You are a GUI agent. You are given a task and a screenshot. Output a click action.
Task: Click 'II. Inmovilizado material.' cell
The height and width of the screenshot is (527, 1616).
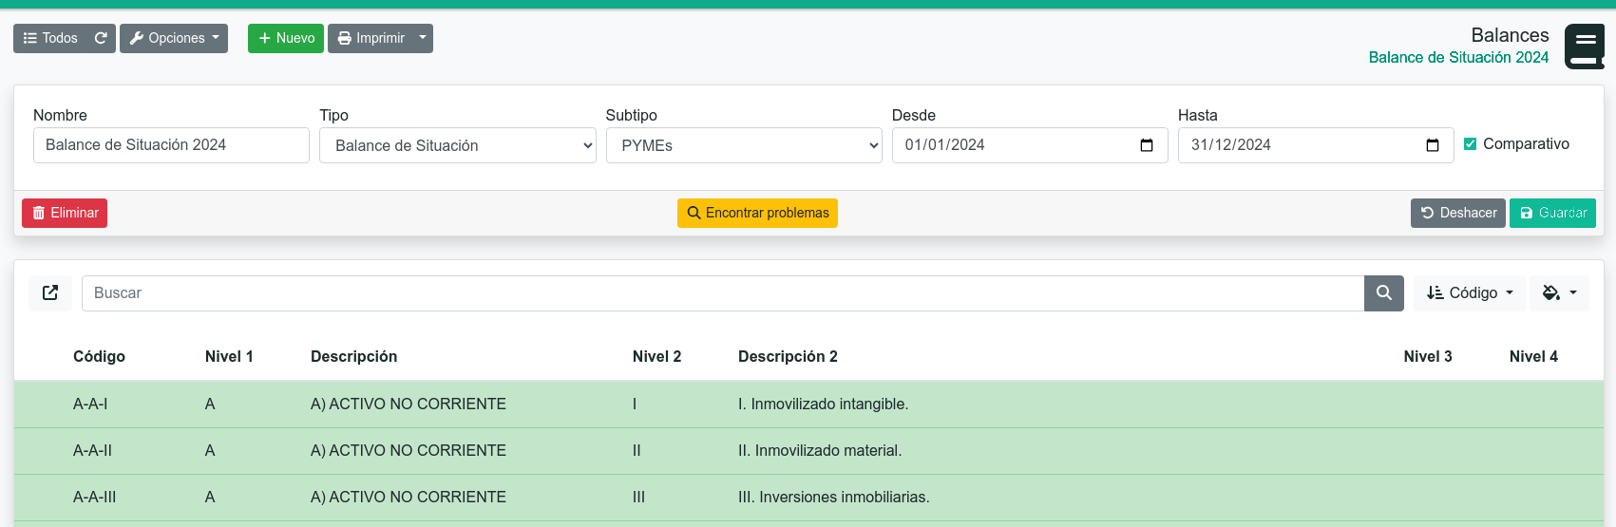820,451
